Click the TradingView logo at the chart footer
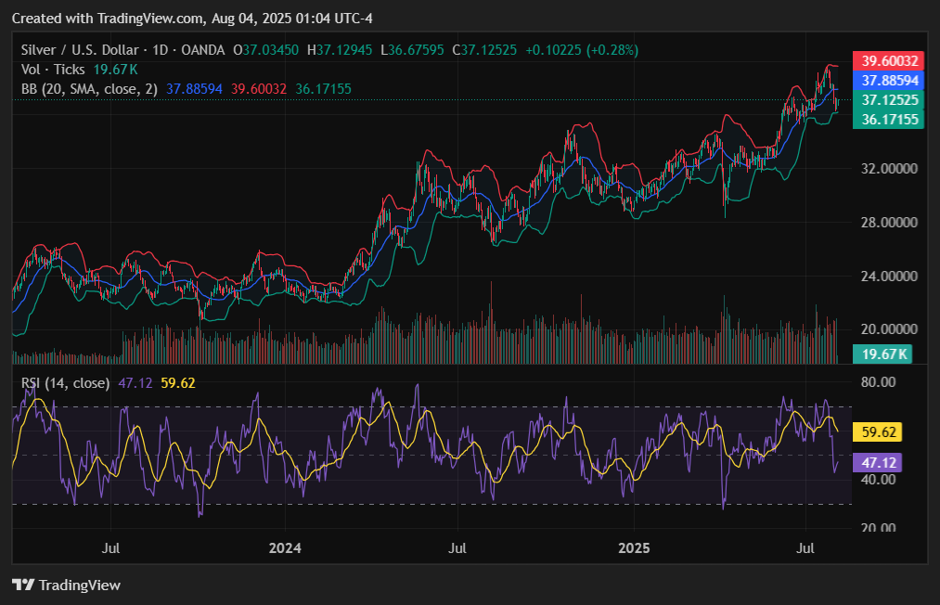 [66, 586]
